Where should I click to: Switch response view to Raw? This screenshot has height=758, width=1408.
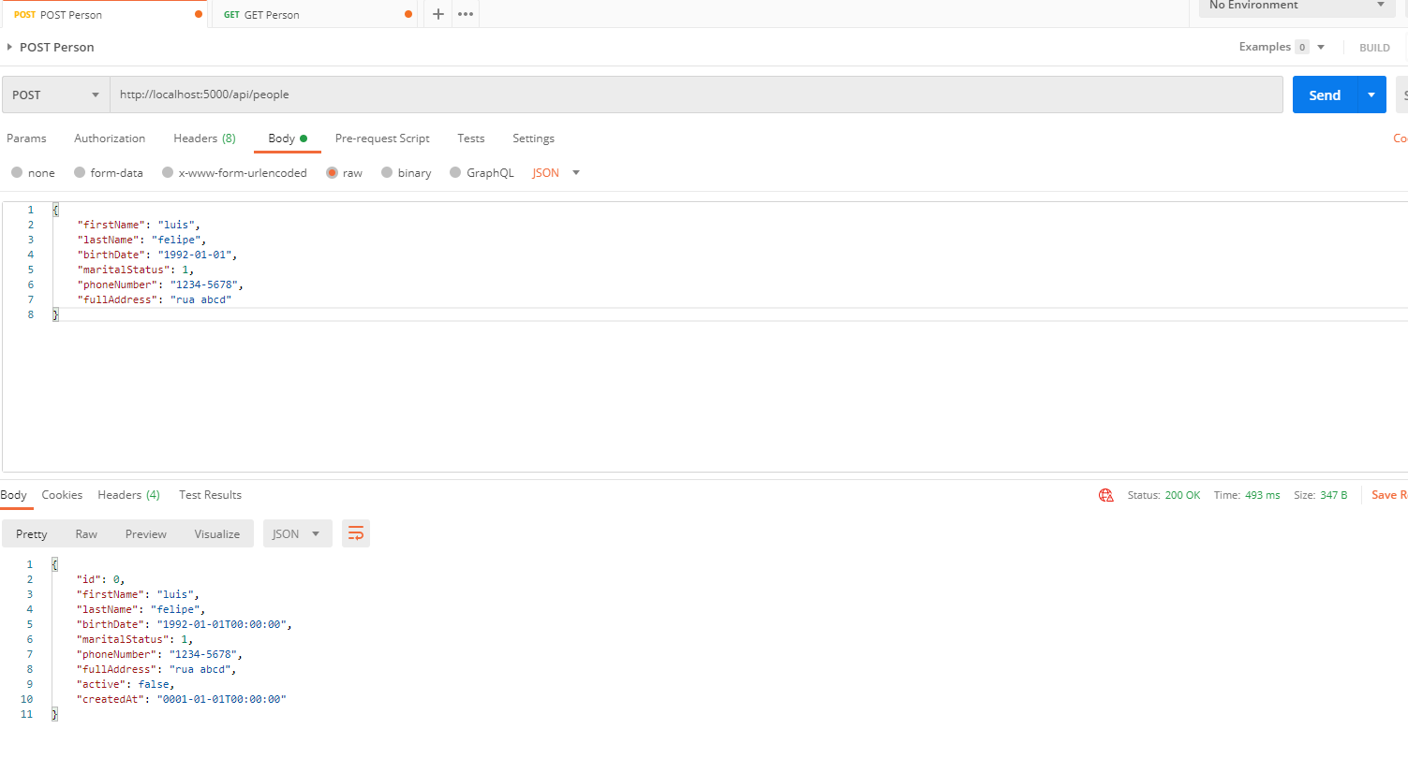[x=86, y=534]
